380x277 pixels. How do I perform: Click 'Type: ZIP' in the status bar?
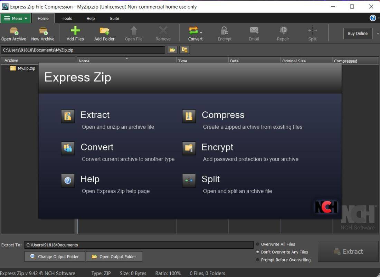pos(101,273)
